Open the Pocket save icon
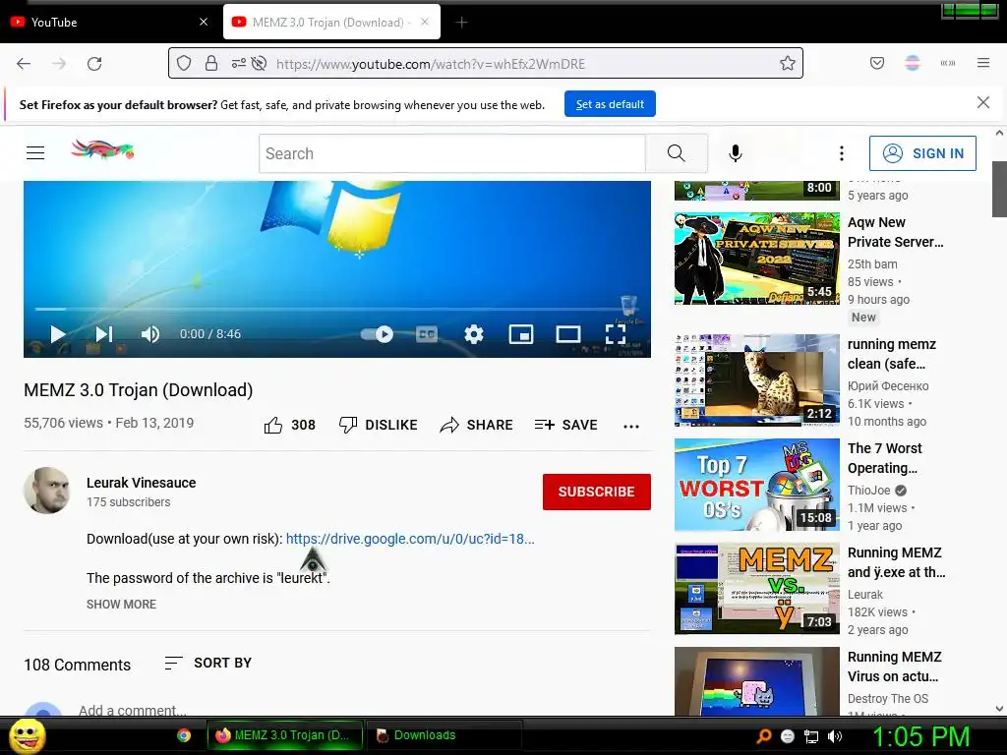Viewport: 1007px width, 755px height. pos(877,63)
